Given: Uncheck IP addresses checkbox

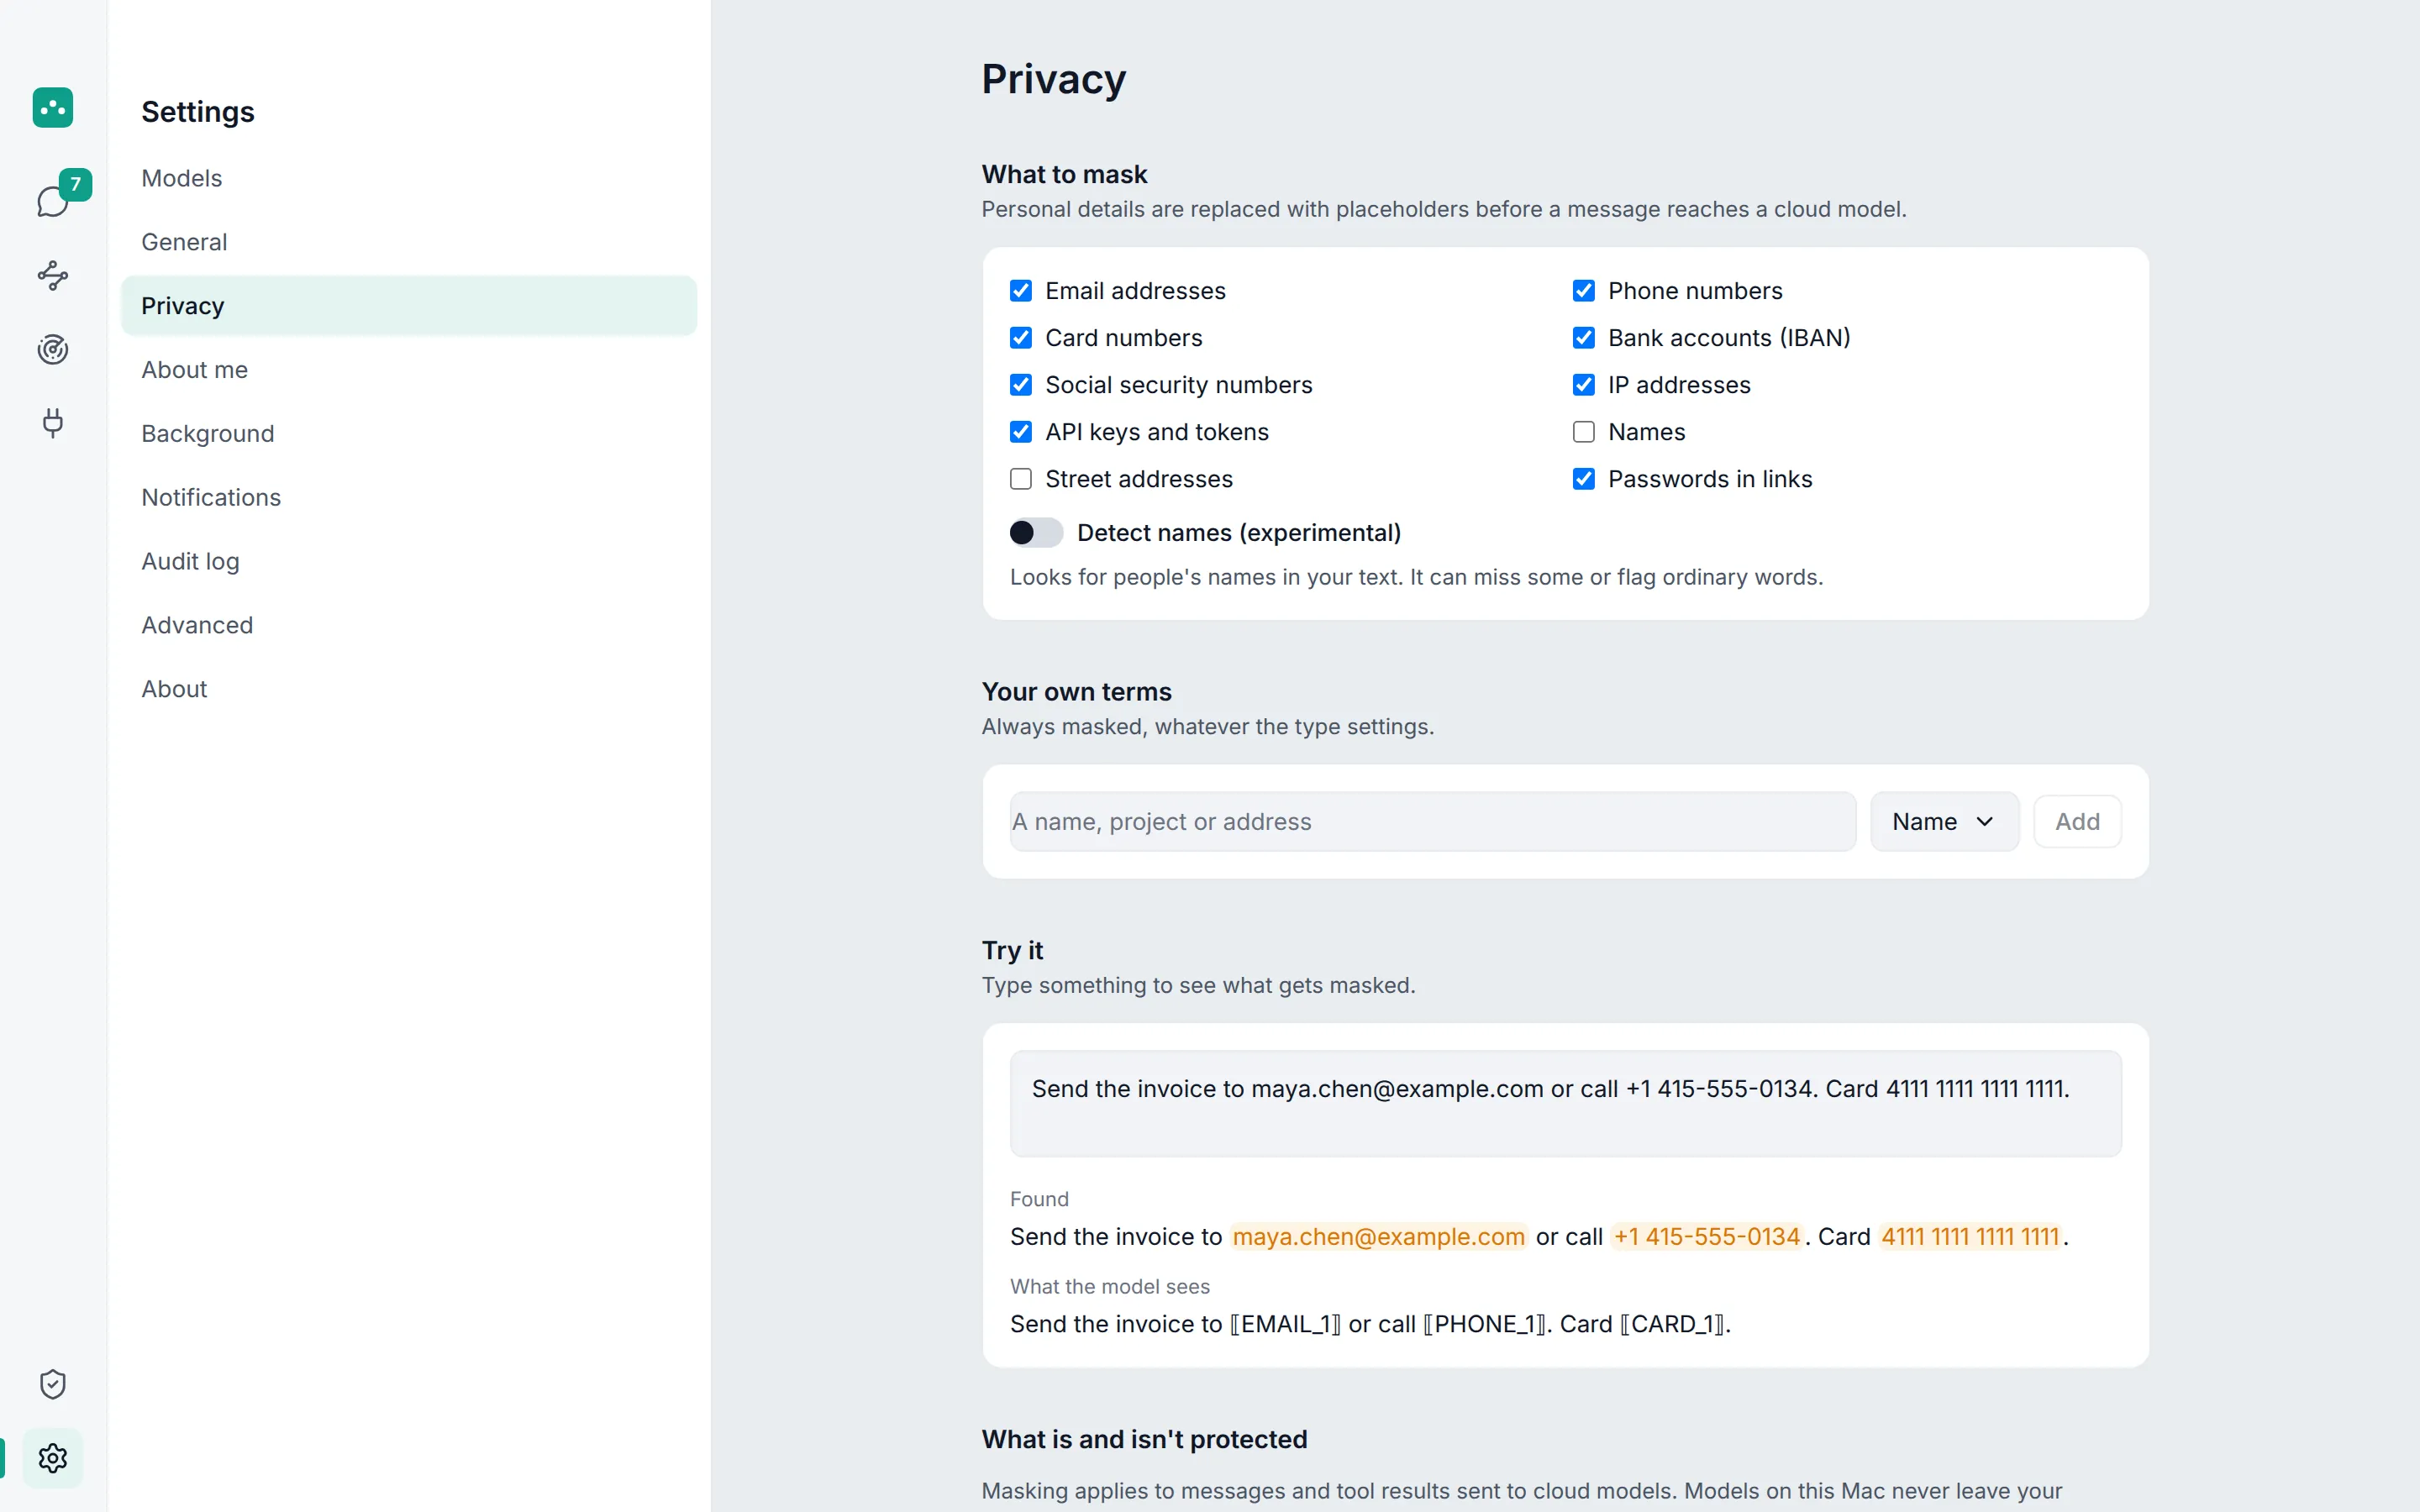Looking at the screenshot, I should (x=1584, y=385).
